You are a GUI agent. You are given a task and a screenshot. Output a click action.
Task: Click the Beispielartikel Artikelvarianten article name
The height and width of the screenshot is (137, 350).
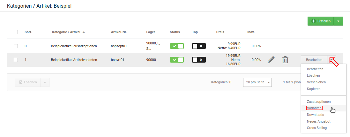click(74, 60)
